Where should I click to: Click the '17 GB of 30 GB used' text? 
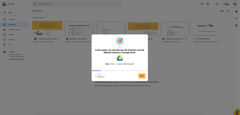pyautogui.click(x=16, y=57)
